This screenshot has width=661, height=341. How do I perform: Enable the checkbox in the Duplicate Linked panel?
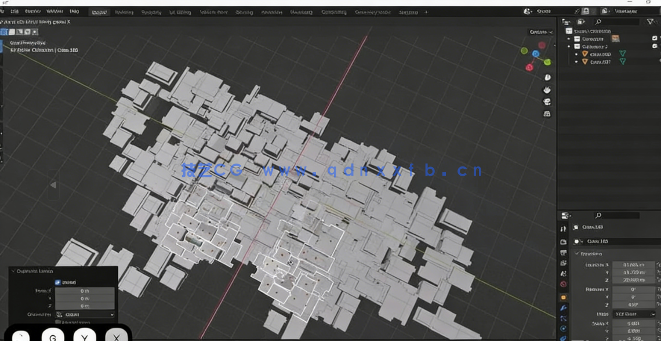[57, 282]
